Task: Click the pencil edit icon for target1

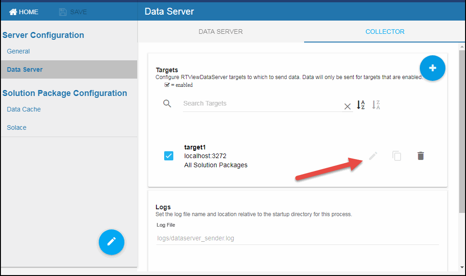Action: point(373,156)
